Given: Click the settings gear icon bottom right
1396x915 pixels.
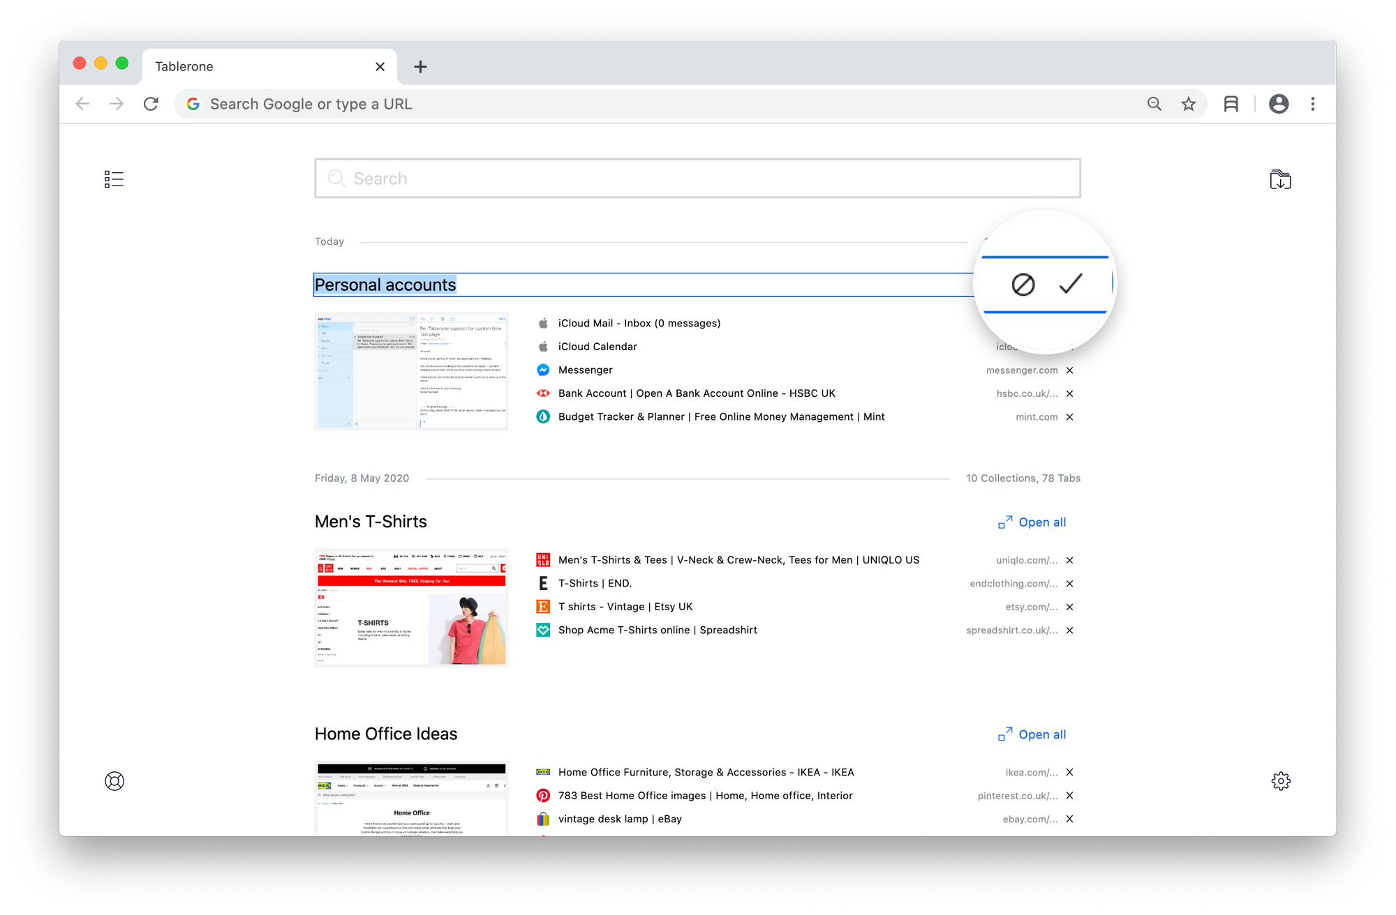Looking at the screenshot, I should pyautogui.click(x=1281, y=781).
